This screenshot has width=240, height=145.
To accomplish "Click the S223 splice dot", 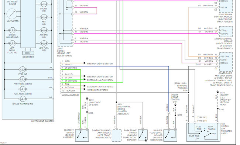I will click(87, 112).
